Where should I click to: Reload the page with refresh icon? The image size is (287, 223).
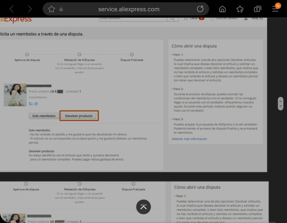point(200,9)
